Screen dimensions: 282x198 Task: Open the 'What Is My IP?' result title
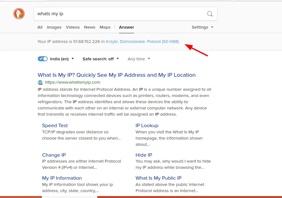tap(117, 75)
